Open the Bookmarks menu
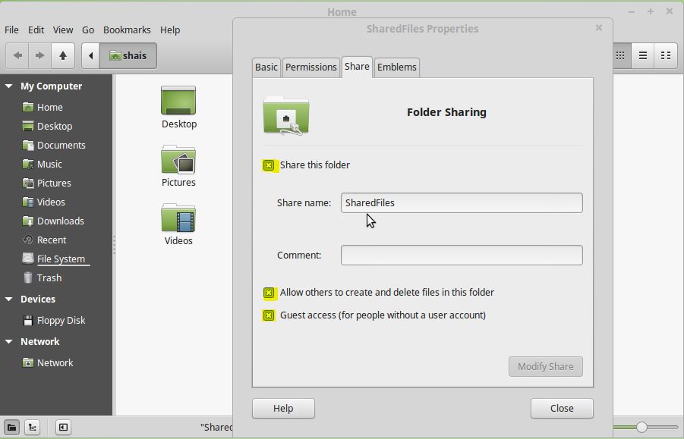The width and height of the screenshot is (684, 439). (127, 30)
